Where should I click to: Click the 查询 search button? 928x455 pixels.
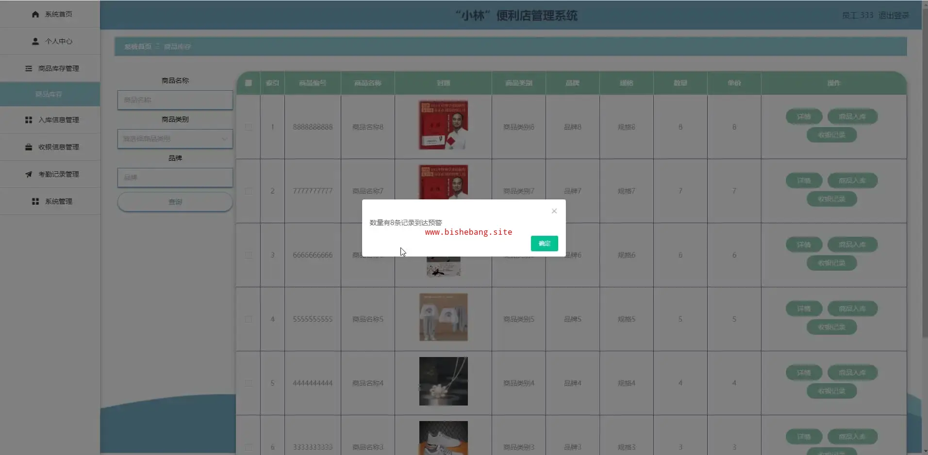pos(175,202)
